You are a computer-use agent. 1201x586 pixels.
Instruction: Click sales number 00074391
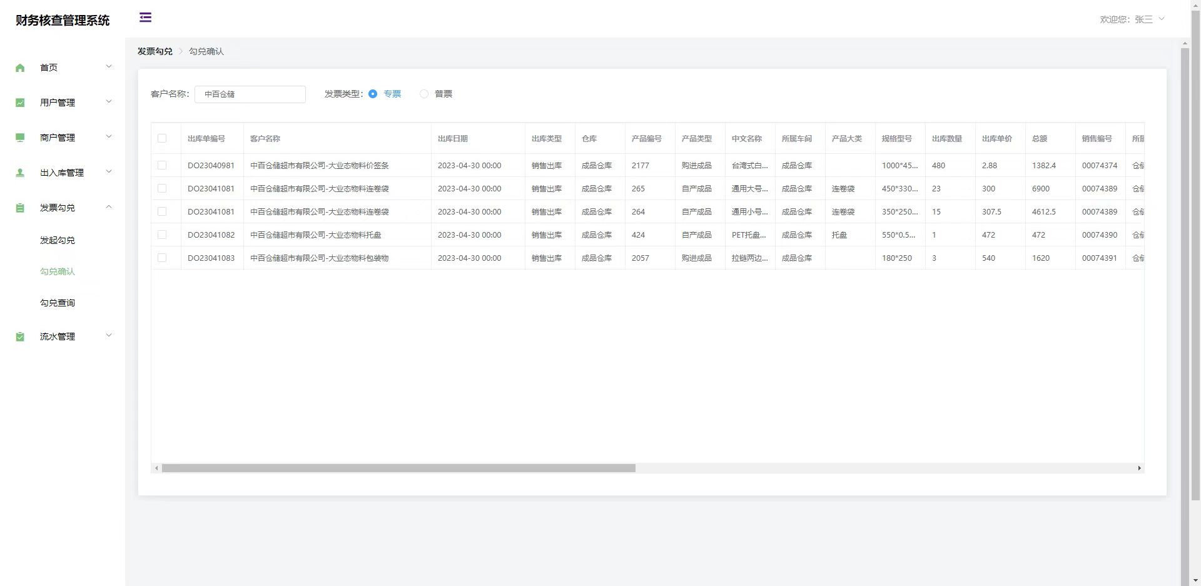(x=1100, y=258)
